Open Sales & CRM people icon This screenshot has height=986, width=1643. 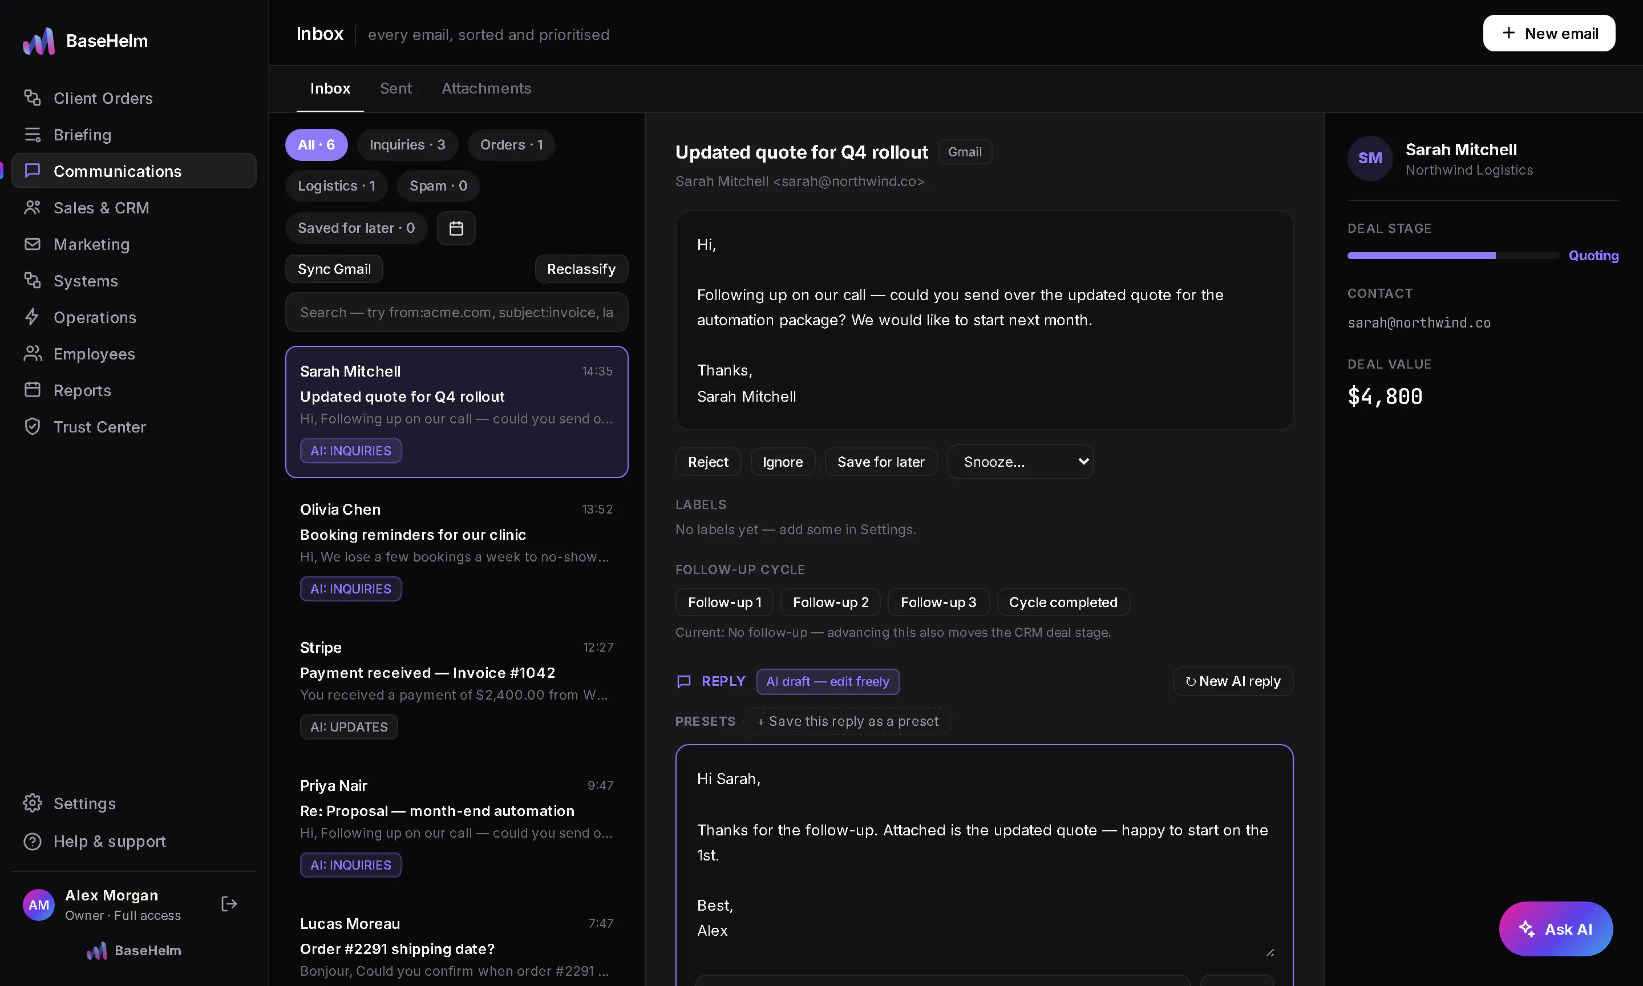coord(33,207)
